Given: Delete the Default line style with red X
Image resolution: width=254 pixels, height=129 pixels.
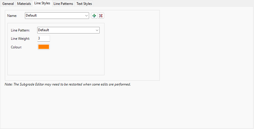Looking at the screenshot, I should coord(101,16).
